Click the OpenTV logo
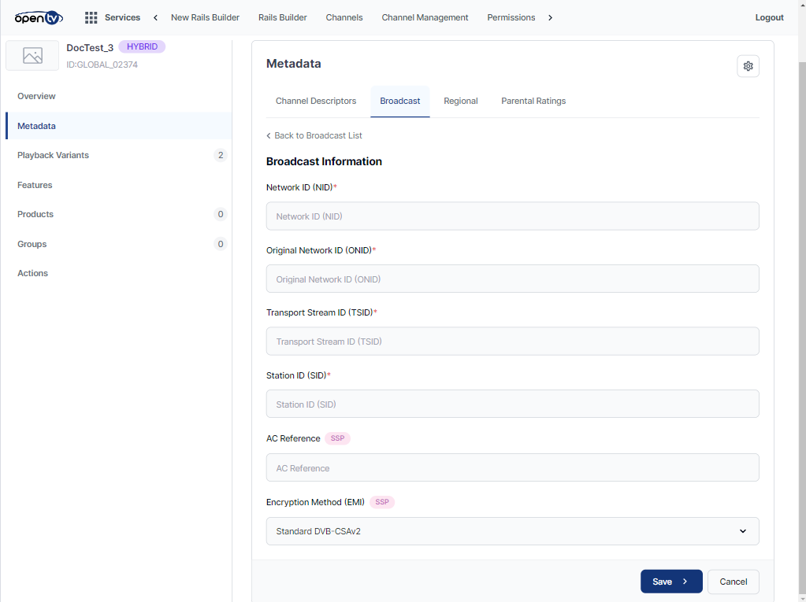Viewport: 806px width, 602px height. [39, 17]
